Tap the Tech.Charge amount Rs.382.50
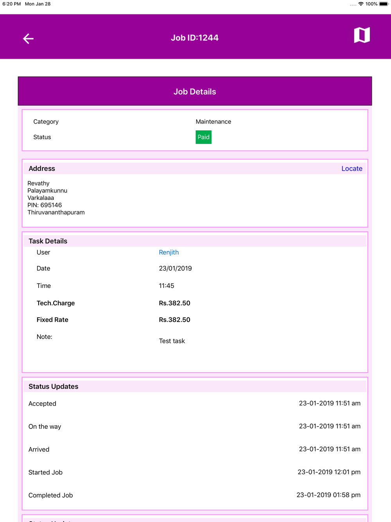 (174, 303)
